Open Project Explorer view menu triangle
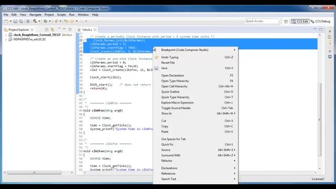The image size is (336, 189). (59, 29)
